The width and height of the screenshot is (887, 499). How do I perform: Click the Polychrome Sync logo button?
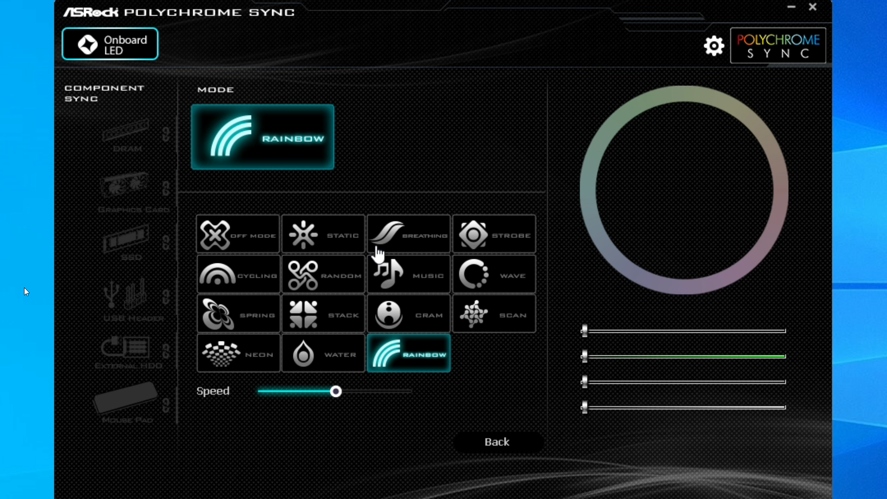pos(778,46)
